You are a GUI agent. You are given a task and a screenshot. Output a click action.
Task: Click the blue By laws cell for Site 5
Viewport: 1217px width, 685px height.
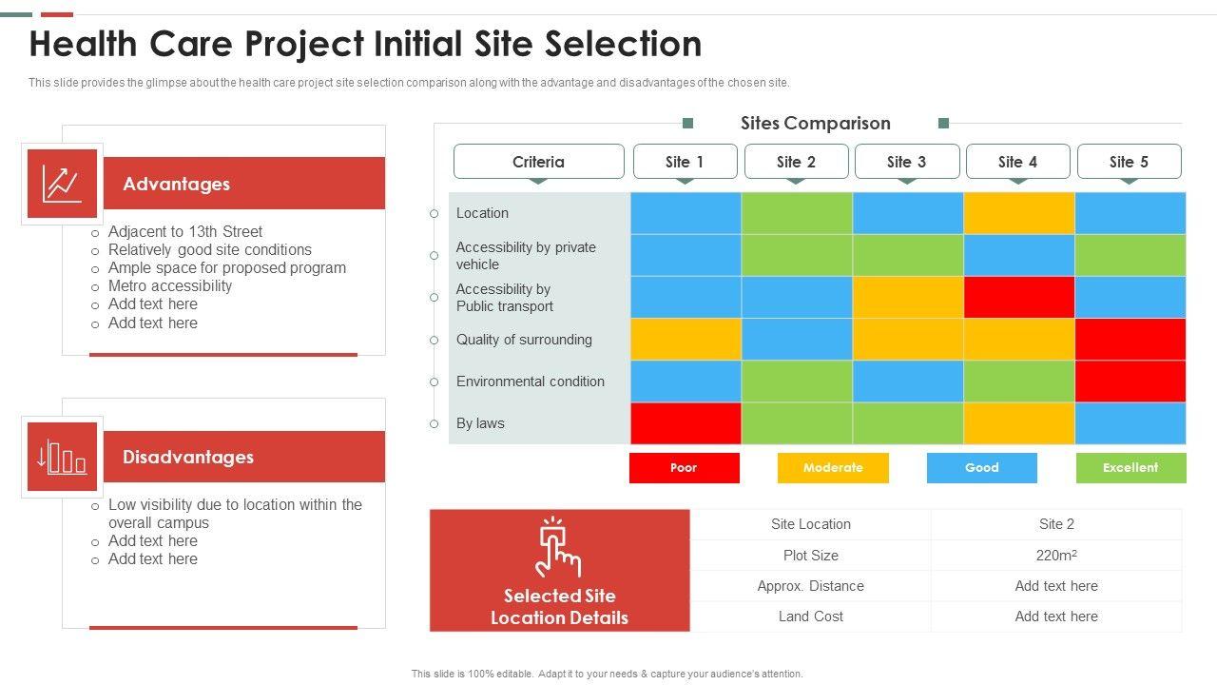tap(1130, 423)
